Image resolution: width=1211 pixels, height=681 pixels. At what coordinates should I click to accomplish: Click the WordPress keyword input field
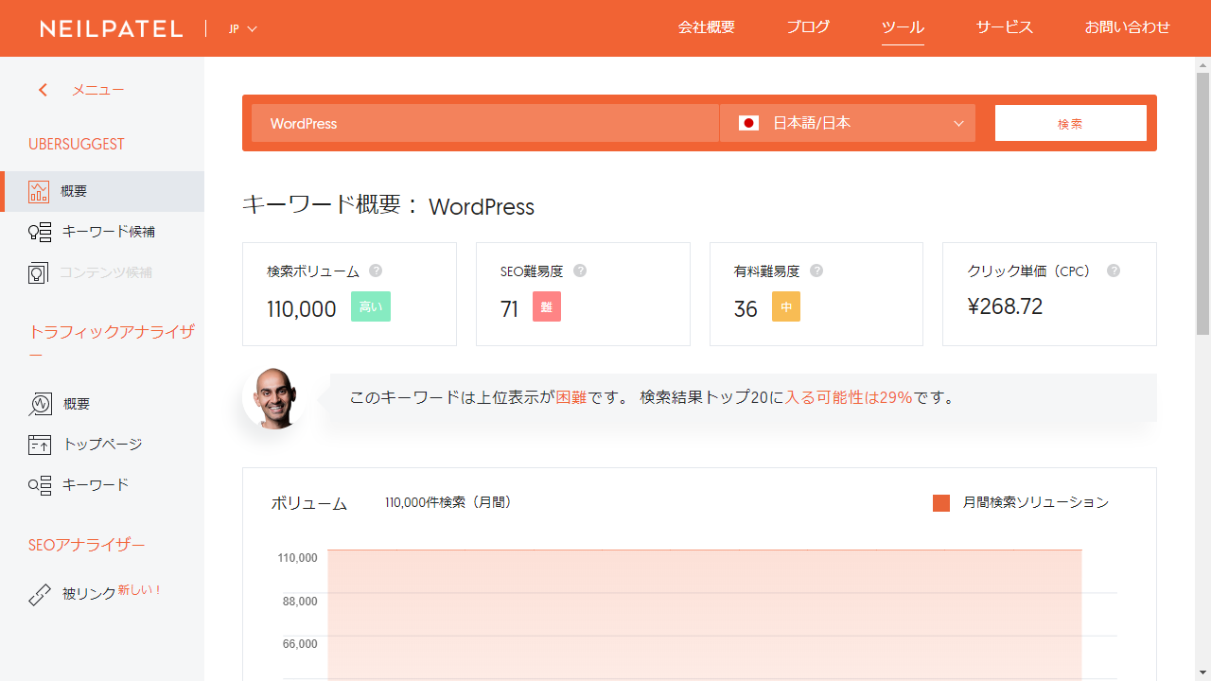point(485,123)
